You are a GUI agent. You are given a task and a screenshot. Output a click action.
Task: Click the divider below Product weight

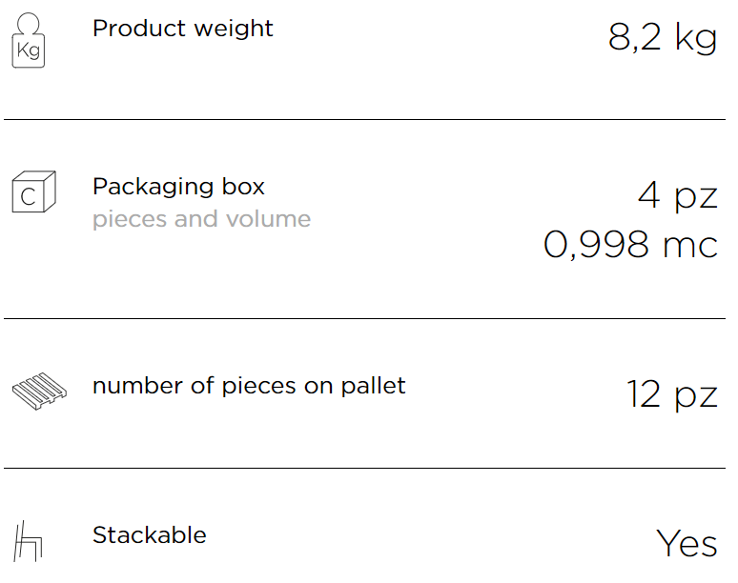365,119
